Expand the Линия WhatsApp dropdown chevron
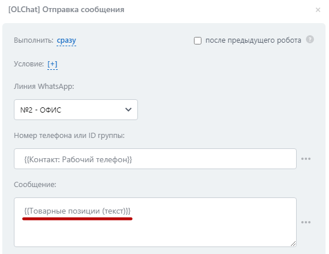Image resolution: width=329 pixels, height=254 pixels. [x=128, y=110]
